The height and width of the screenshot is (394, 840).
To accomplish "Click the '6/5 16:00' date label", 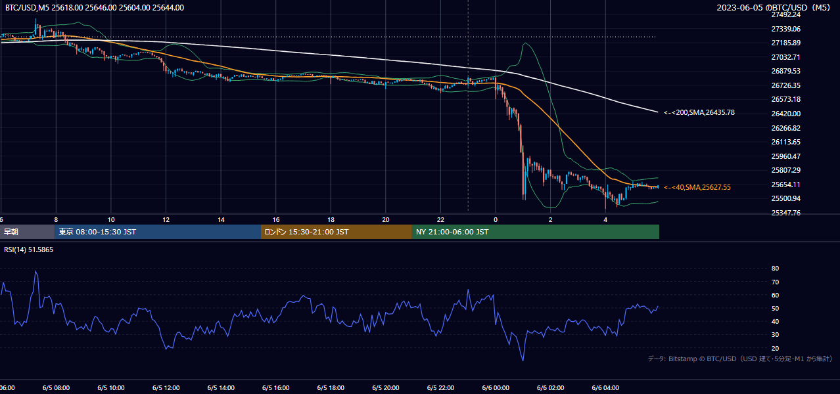I will [x=276, y=387].
